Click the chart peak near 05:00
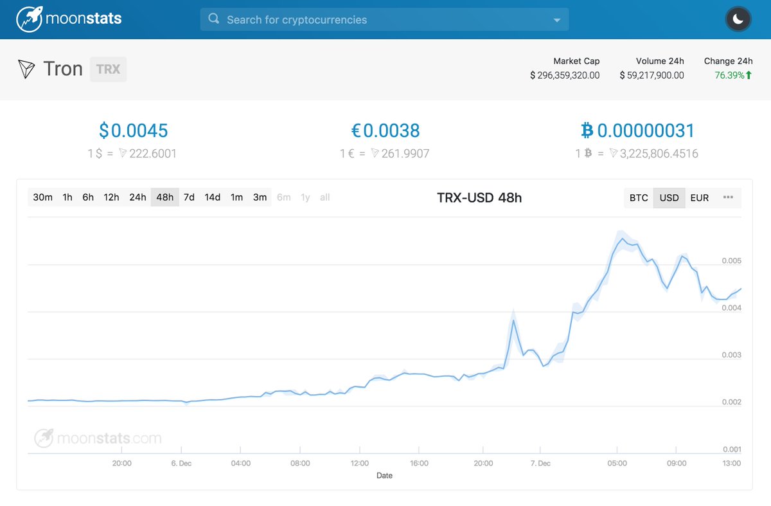 (x=621, y=239)
